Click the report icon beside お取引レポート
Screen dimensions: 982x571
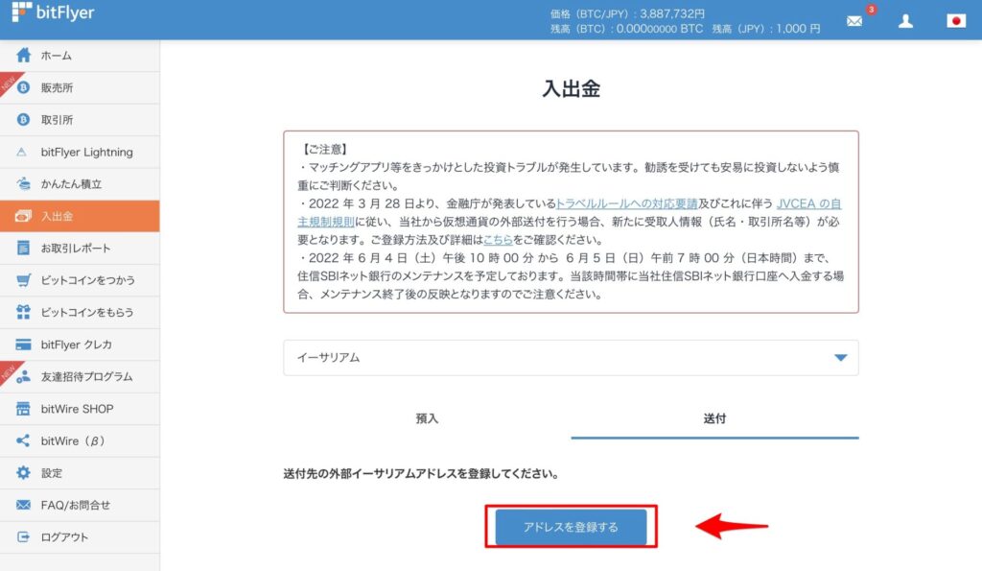point(23,249)
